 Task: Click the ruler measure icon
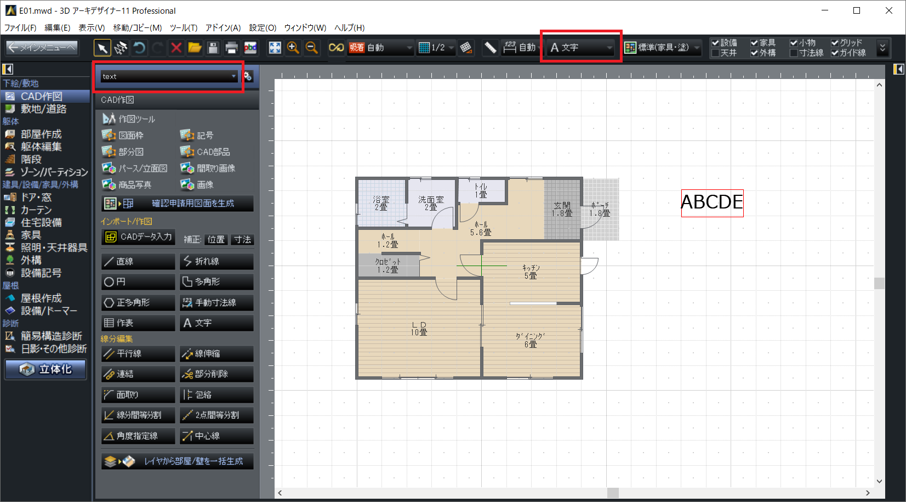click(x=490, y=48)
